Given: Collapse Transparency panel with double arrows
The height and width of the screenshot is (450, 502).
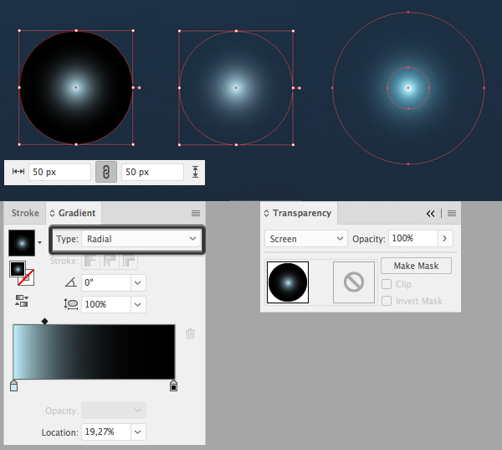Looking at the screenshot, I should point(431,214).
